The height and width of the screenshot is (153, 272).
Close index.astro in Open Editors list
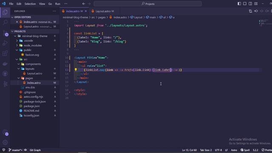coord(17,22)
